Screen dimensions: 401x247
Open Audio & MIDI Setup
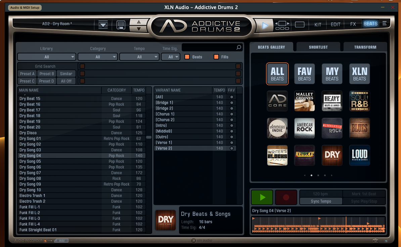25,8
